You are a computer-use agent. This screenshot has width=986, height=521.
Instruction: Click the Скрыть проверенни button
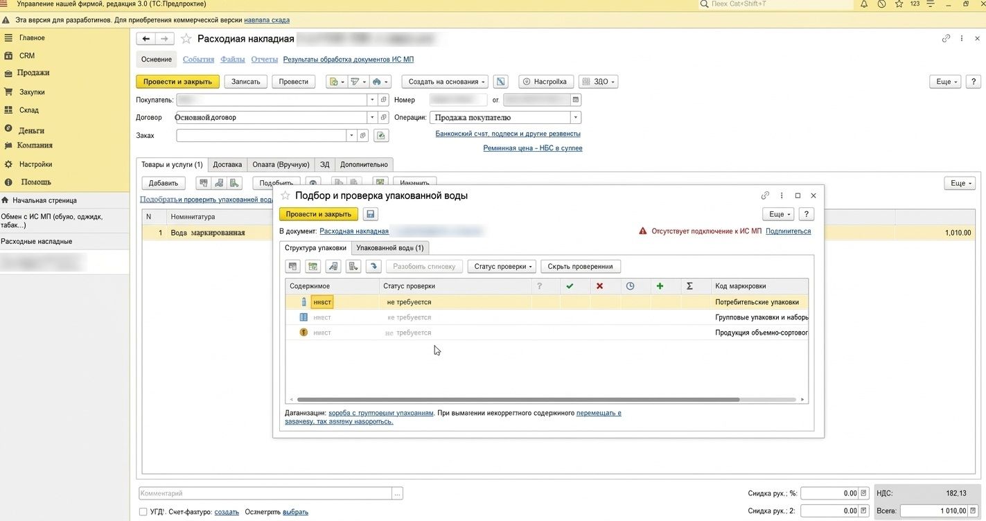point(581,266)
